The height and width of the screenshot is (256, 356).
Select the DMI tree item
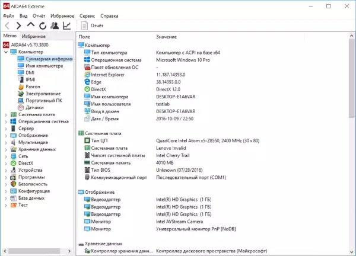pos(30,72)
